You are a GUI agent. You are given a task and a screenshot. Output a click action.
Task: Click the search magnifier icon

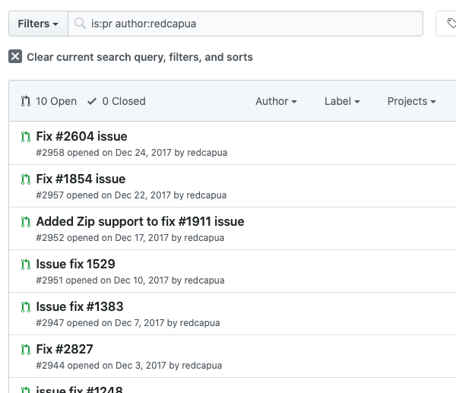point(80,24)
